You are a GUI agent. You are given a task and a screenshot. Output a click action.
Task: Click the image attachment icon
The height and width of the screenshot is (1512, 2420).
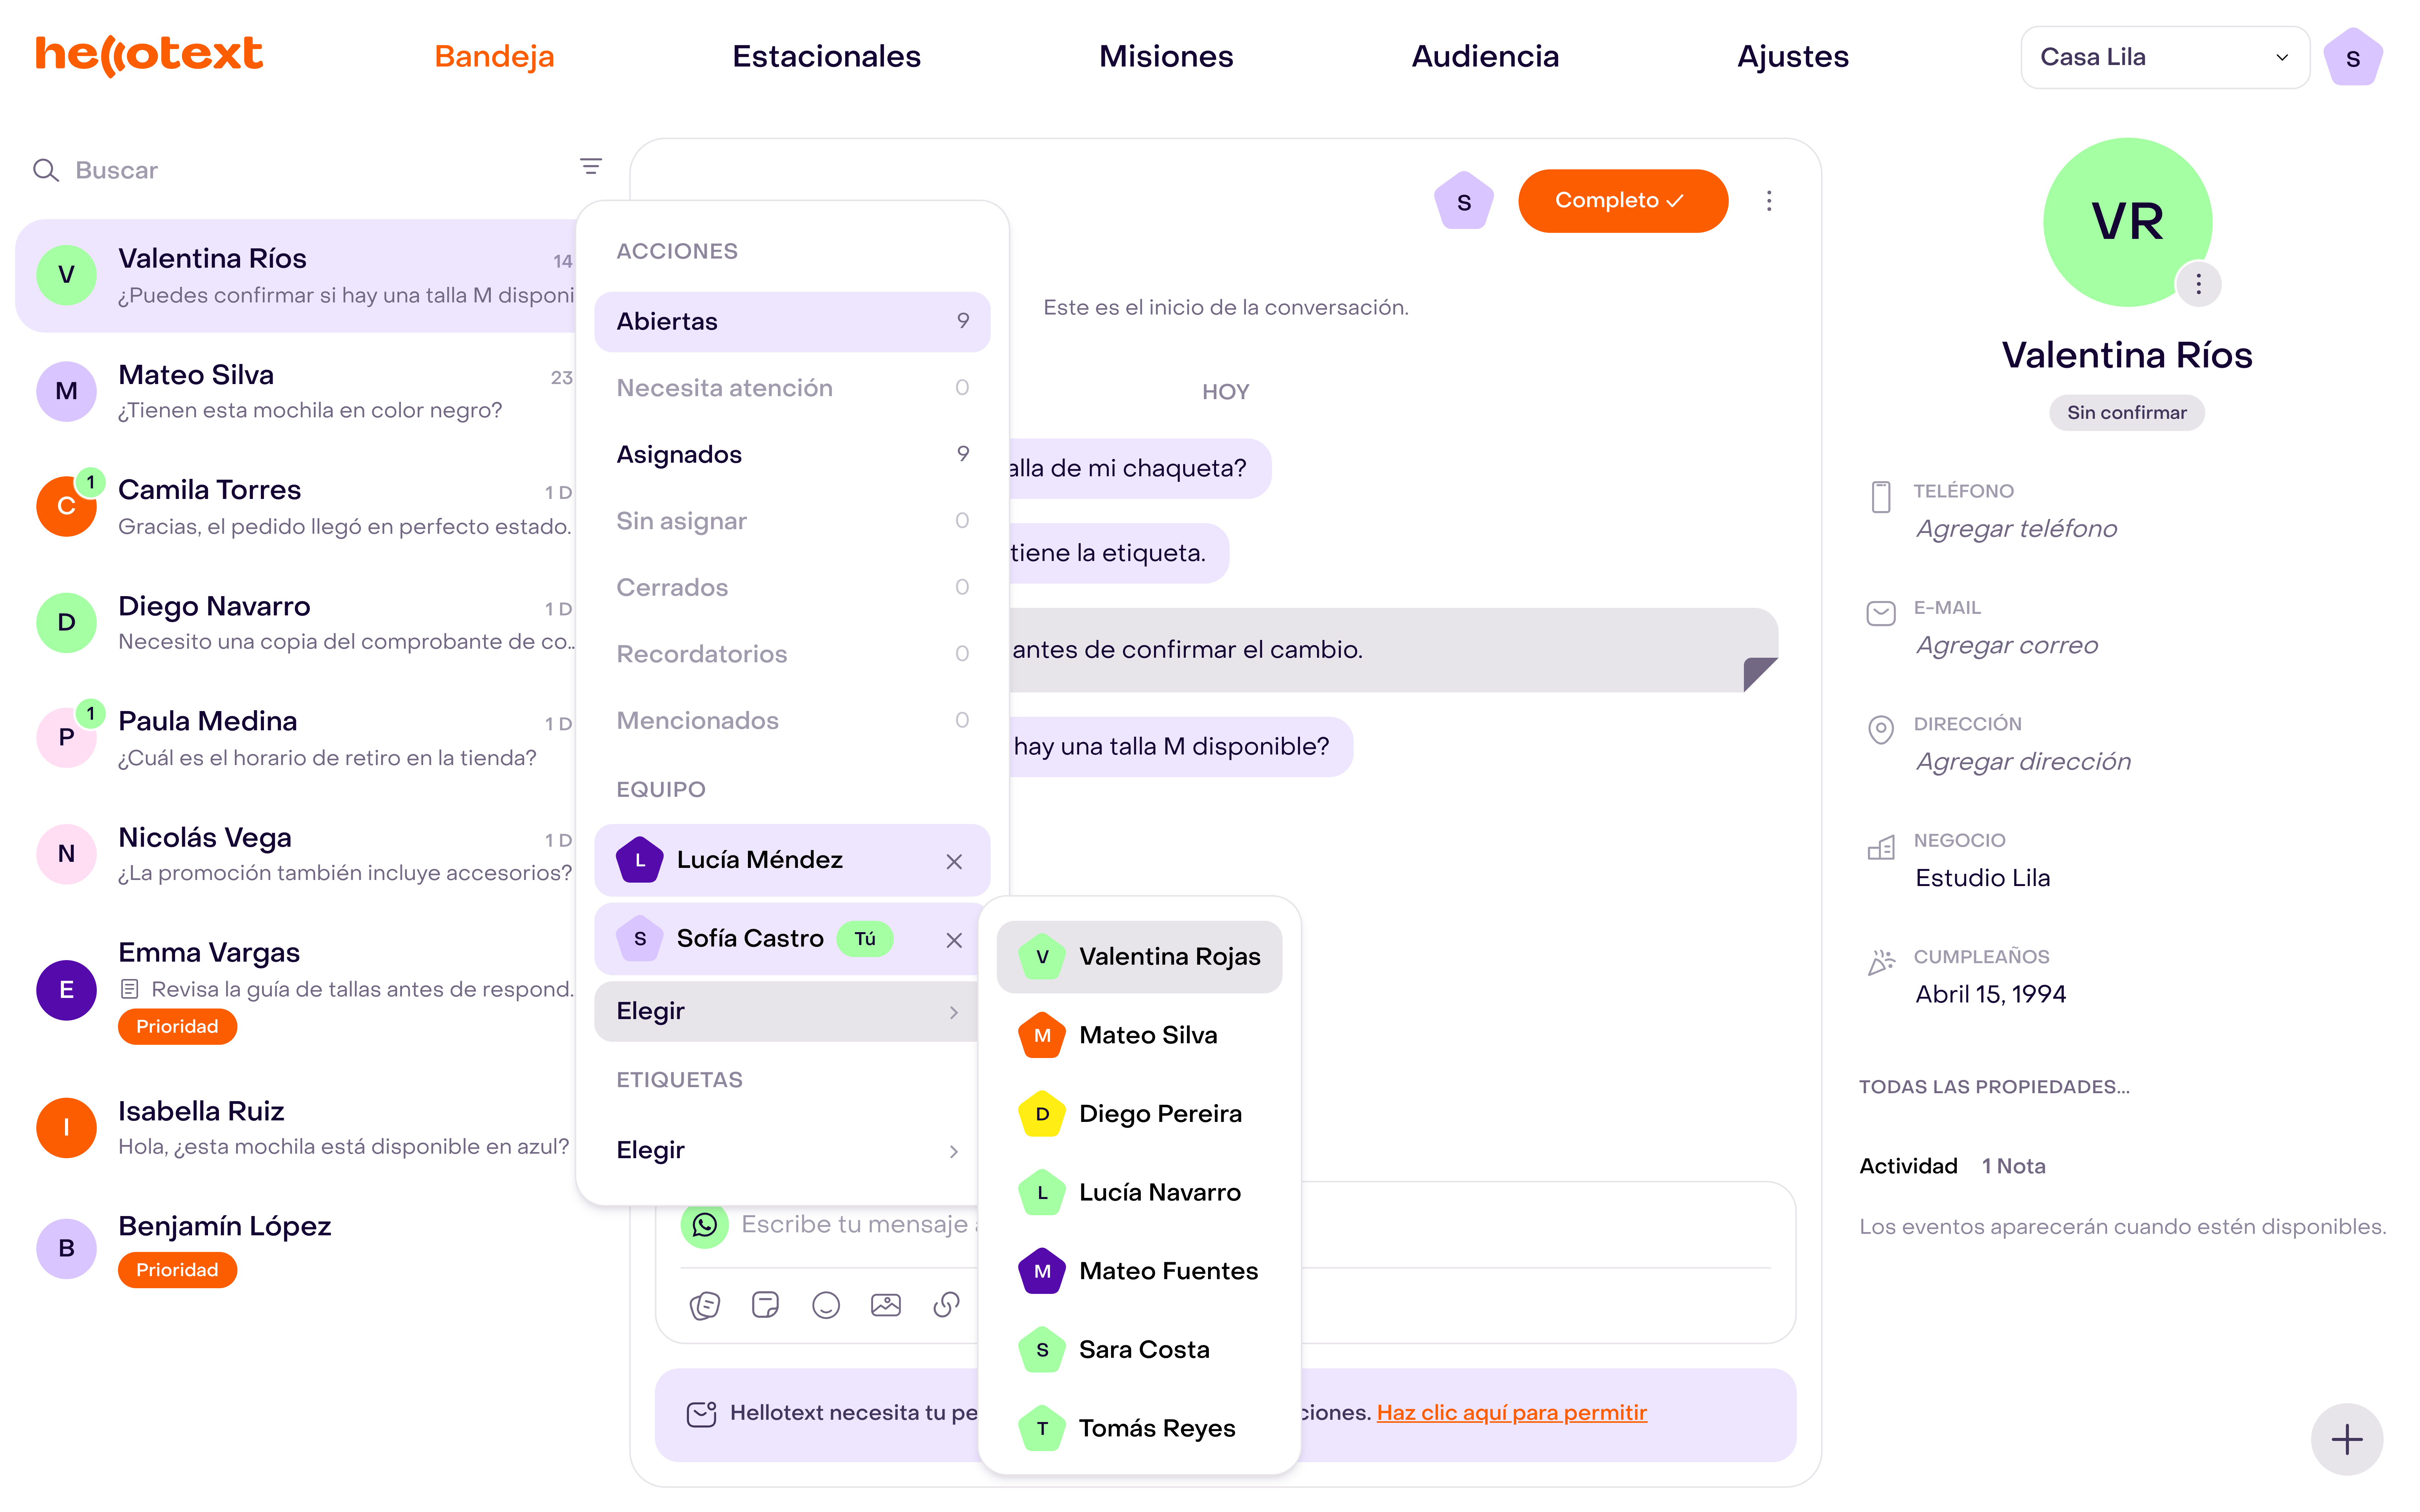click(x=886, y=1305)
